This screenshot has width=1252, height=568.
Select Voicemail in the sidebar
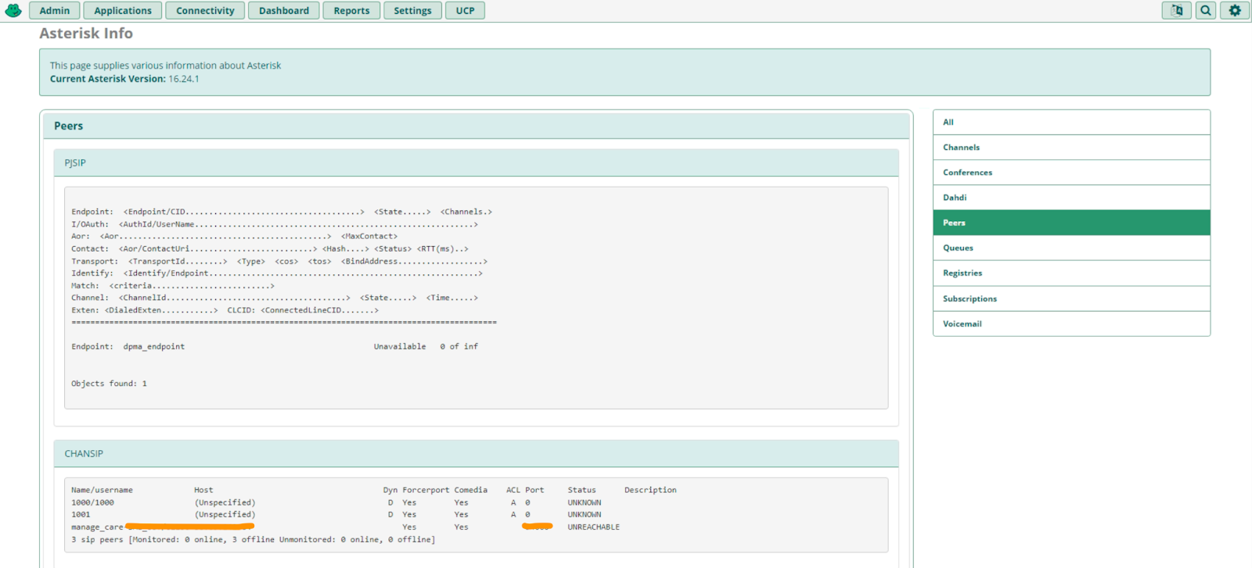click(x=1071, y=323)
